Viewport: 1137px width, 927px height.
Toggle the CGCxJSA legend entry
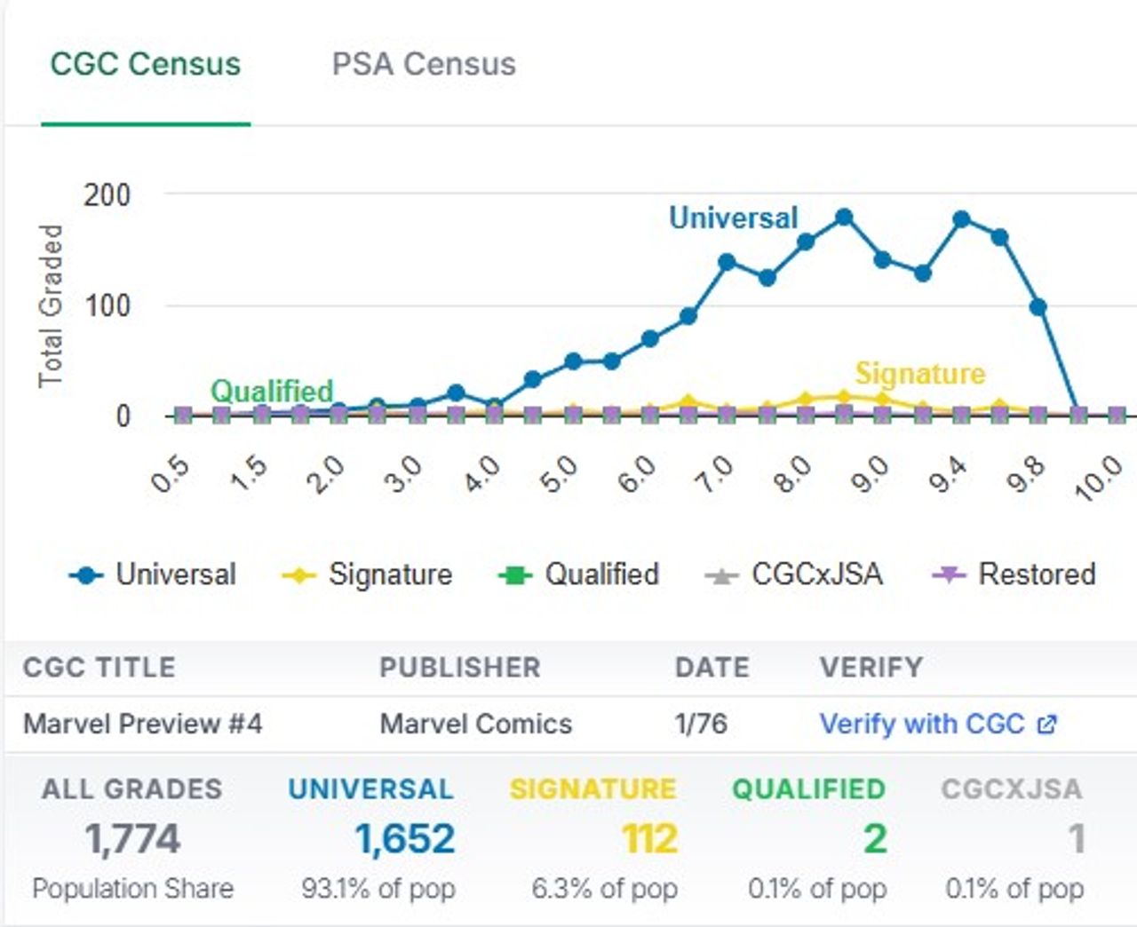(x=816, y=574)
